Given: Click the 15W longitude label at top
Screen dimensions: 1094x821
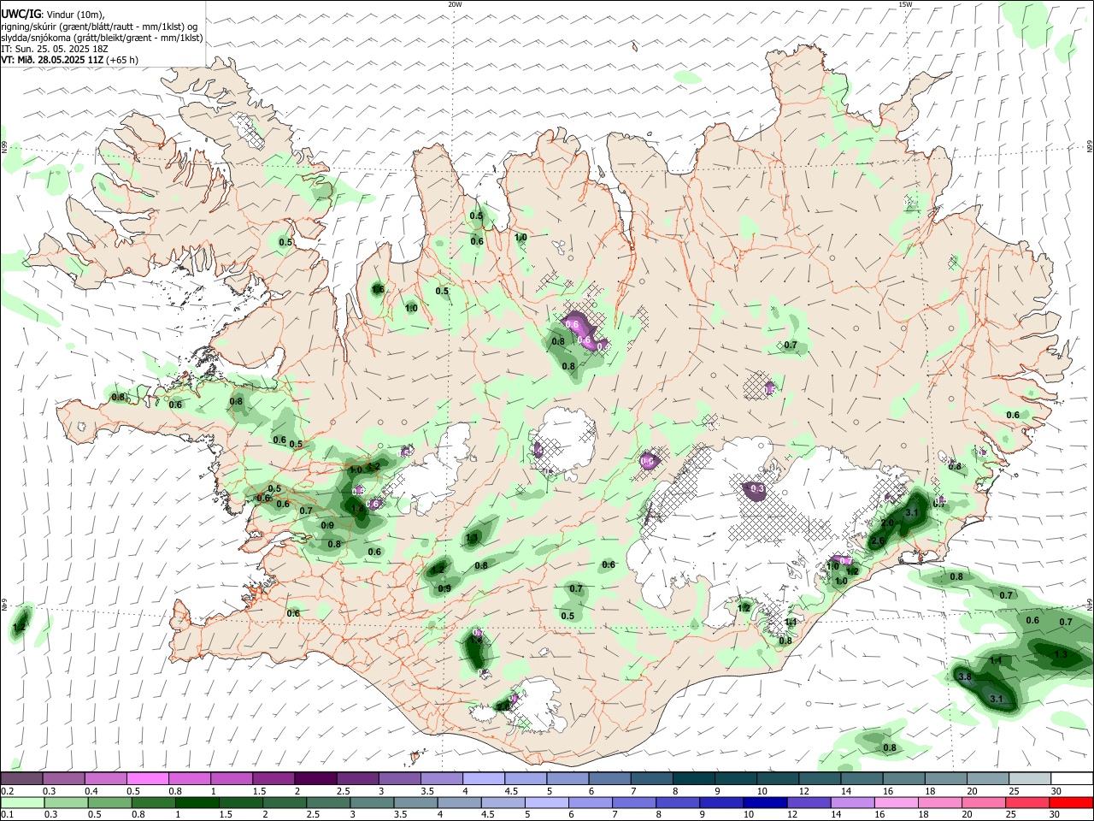Looking at the screenshot, I should [x=905, y=4].
